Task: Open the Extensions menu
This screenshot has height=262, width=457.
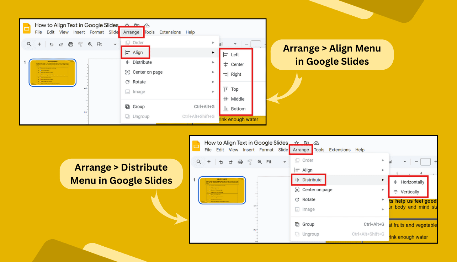Action: [x=170, y=32]
